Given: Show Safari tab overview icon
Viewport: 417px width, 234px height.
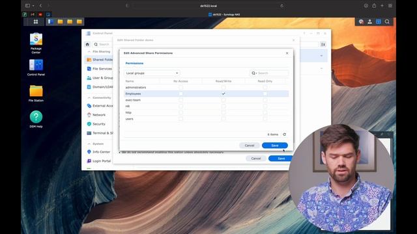Looking at the screenshot, I should click(x=390, y=6).
